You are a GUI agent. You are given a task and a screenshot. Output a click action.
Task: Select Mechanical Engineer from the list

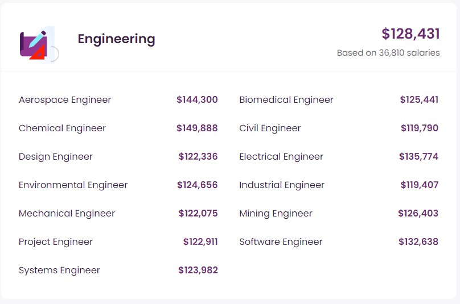(67, 214)
